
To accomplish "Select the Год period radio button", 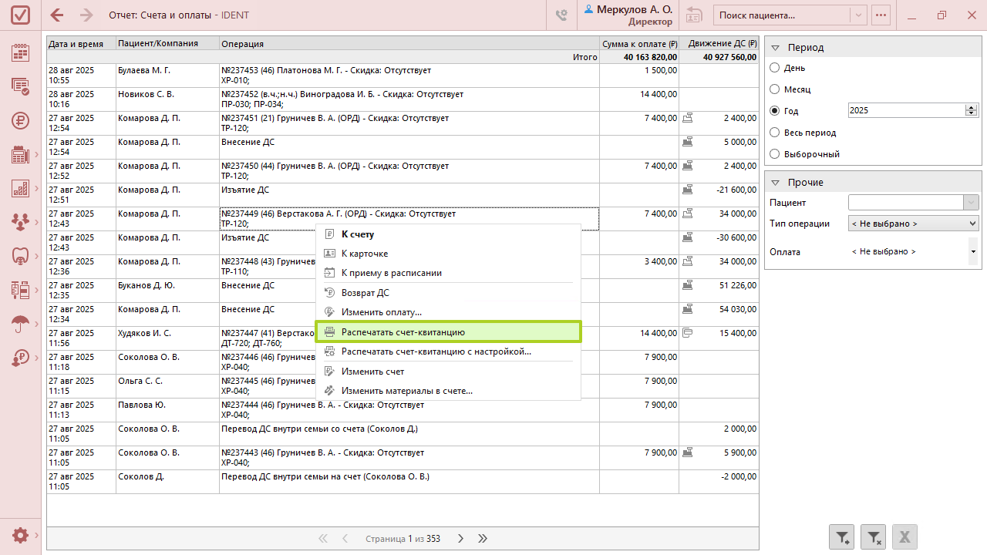I will (x=775, y=111).
